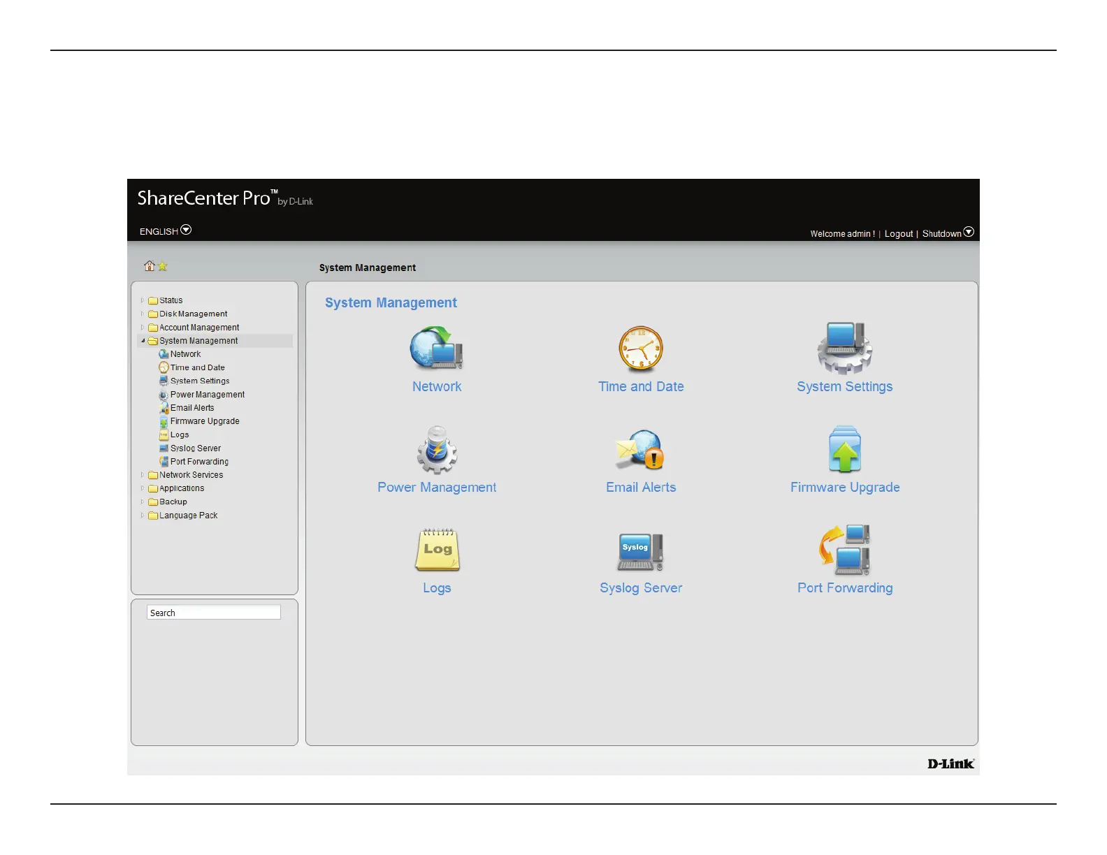Open the Network globe icon
1107x855 pixels.
(436, 348)
